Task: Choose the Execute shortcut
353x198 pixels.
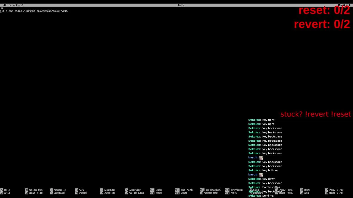Action: [108, 190]
